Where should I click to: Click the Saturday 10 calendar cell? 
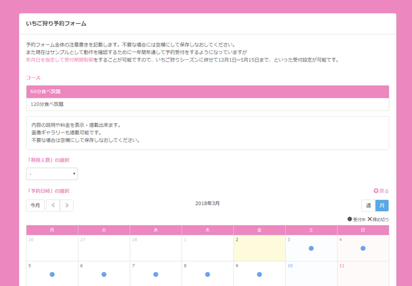coord(311,273)
